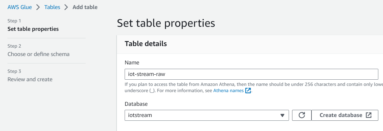The height and width of the screenshot is (131, 383).
Task: Click the table Name input field
Action: click(x=251, y=74)
